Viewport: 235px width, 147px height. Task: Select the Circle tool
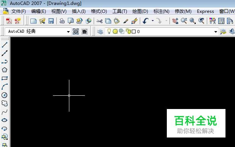pyautogui.click(x=5, y=95)
